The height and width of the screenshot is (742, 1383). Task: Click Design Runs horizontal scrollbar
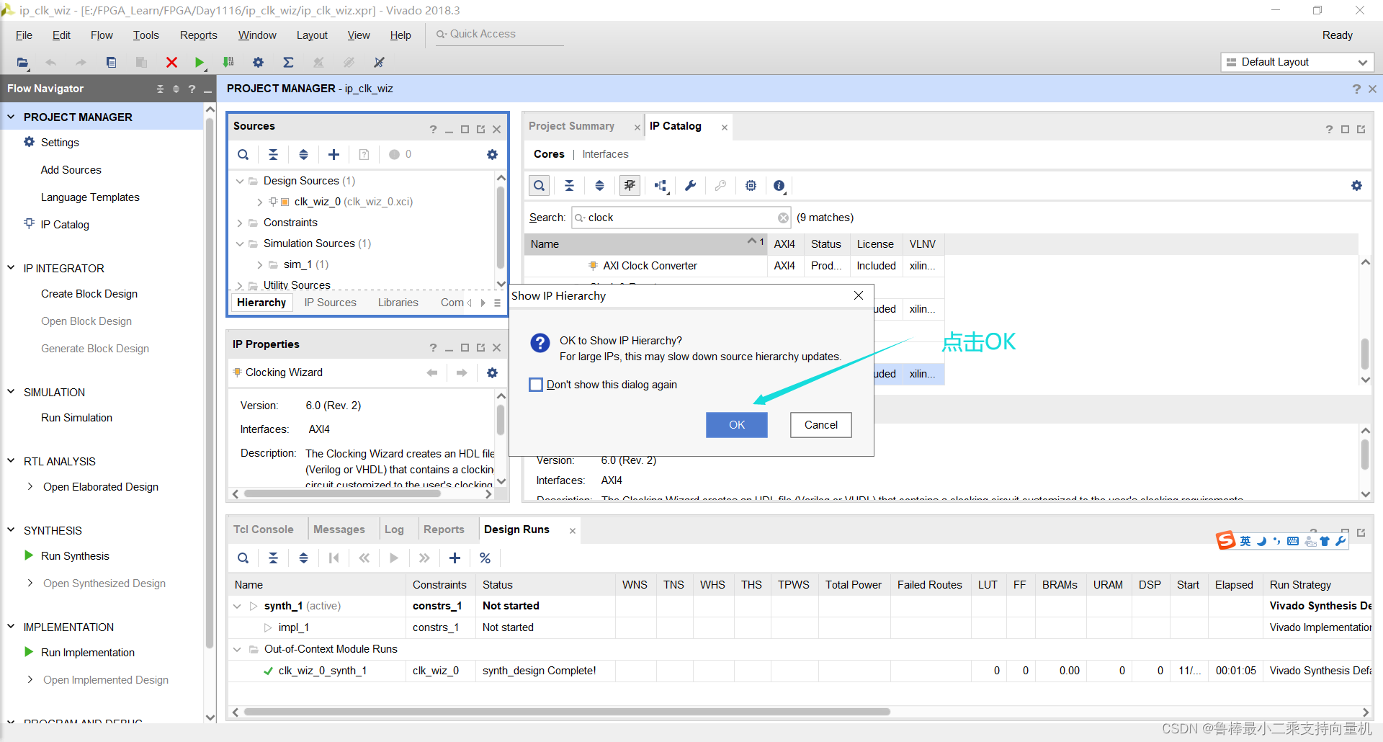pos(567,712)
